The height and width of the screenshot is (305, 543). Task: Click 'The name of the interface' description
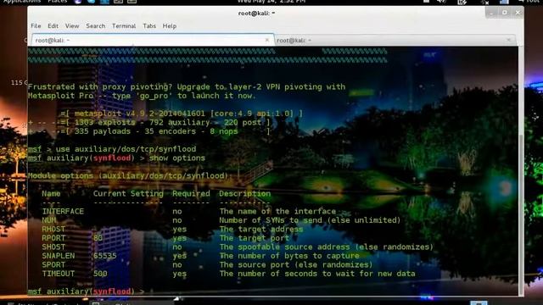[277, 211]
